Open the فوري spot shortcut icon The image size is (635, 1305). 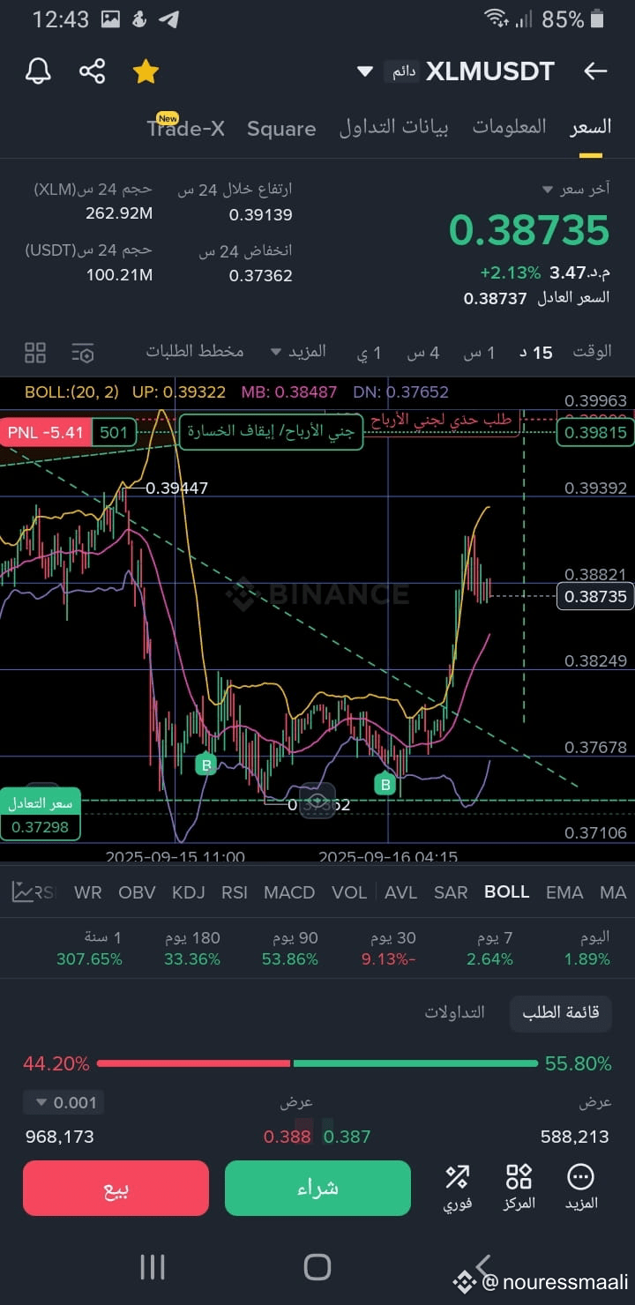click(x=458, y=1187)
